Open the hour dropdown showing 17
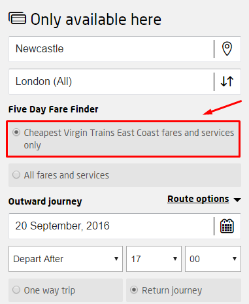 (x=154, y=259)
